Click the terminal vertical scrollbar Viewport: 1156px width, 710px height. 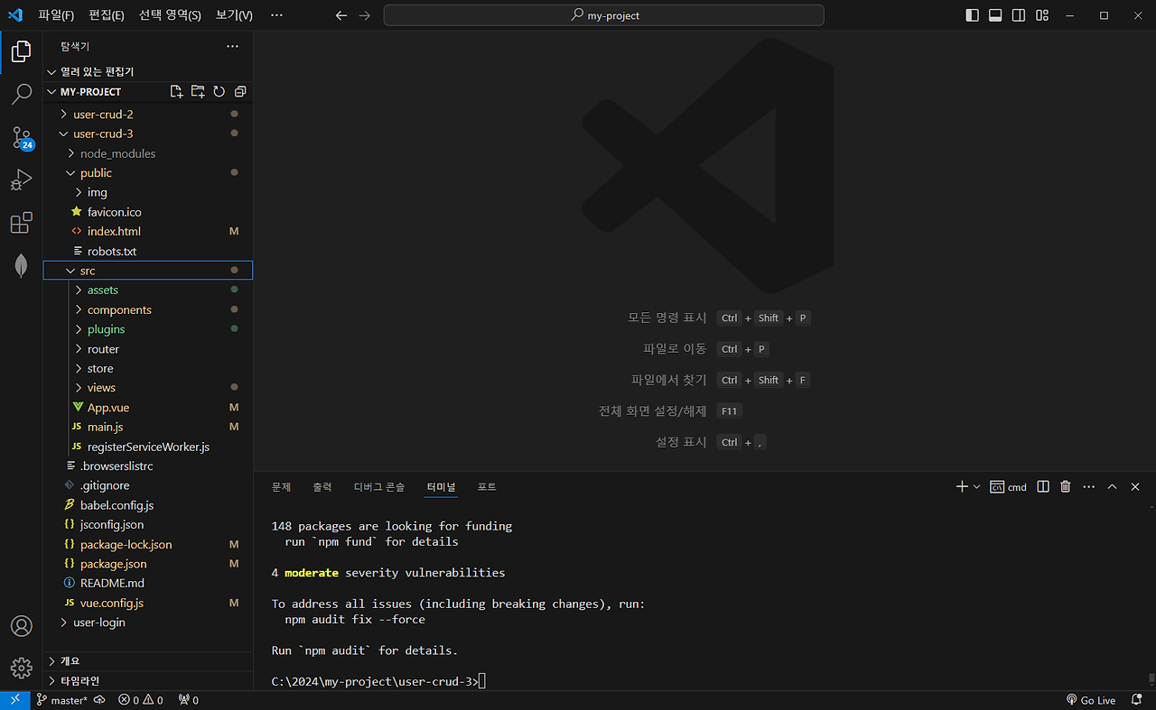point(1151,679)
